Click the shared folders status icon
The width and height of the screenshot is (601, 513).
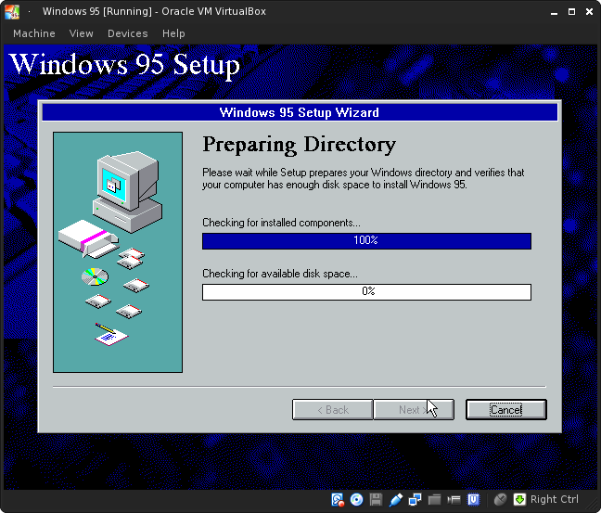tap(435, 500)
